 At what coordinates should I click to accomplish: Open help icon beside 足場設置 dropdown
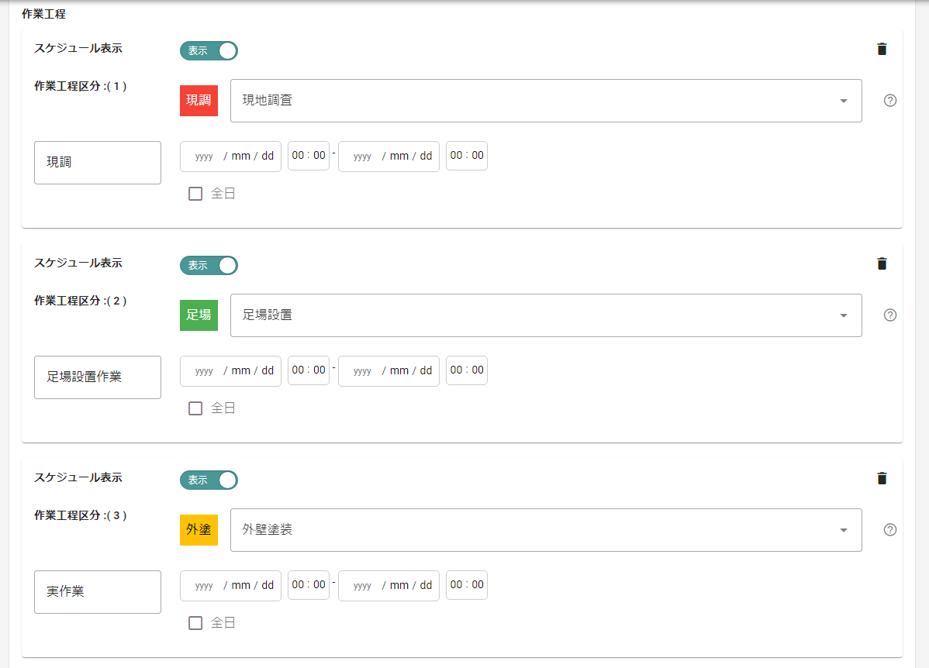click(890, 315)
